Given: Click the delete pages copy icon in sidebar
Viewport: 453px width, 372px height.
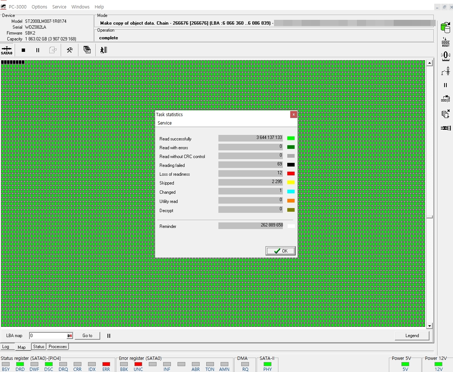Looking at the screenshot, I should point(445,114).
